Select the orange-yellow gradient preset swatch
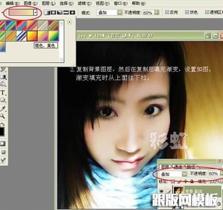 point(32,36)
